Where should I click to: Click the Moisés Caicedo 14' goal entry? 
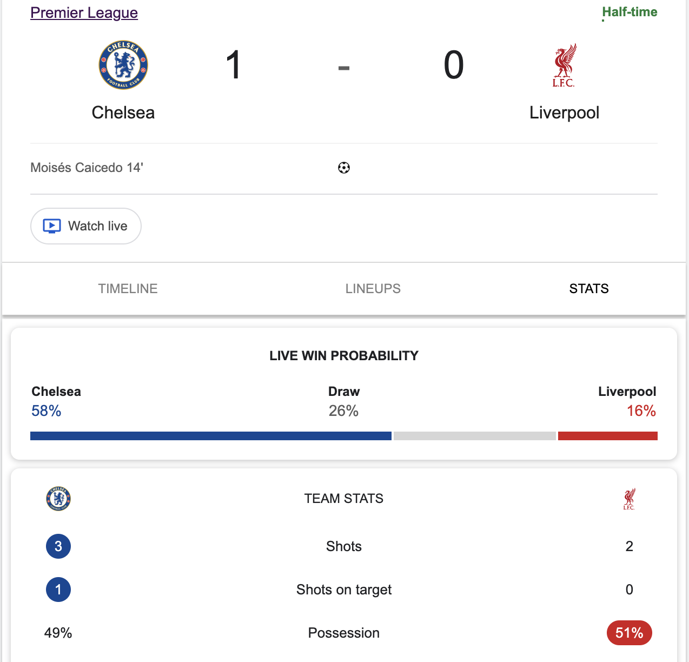[x=87, y=168]
